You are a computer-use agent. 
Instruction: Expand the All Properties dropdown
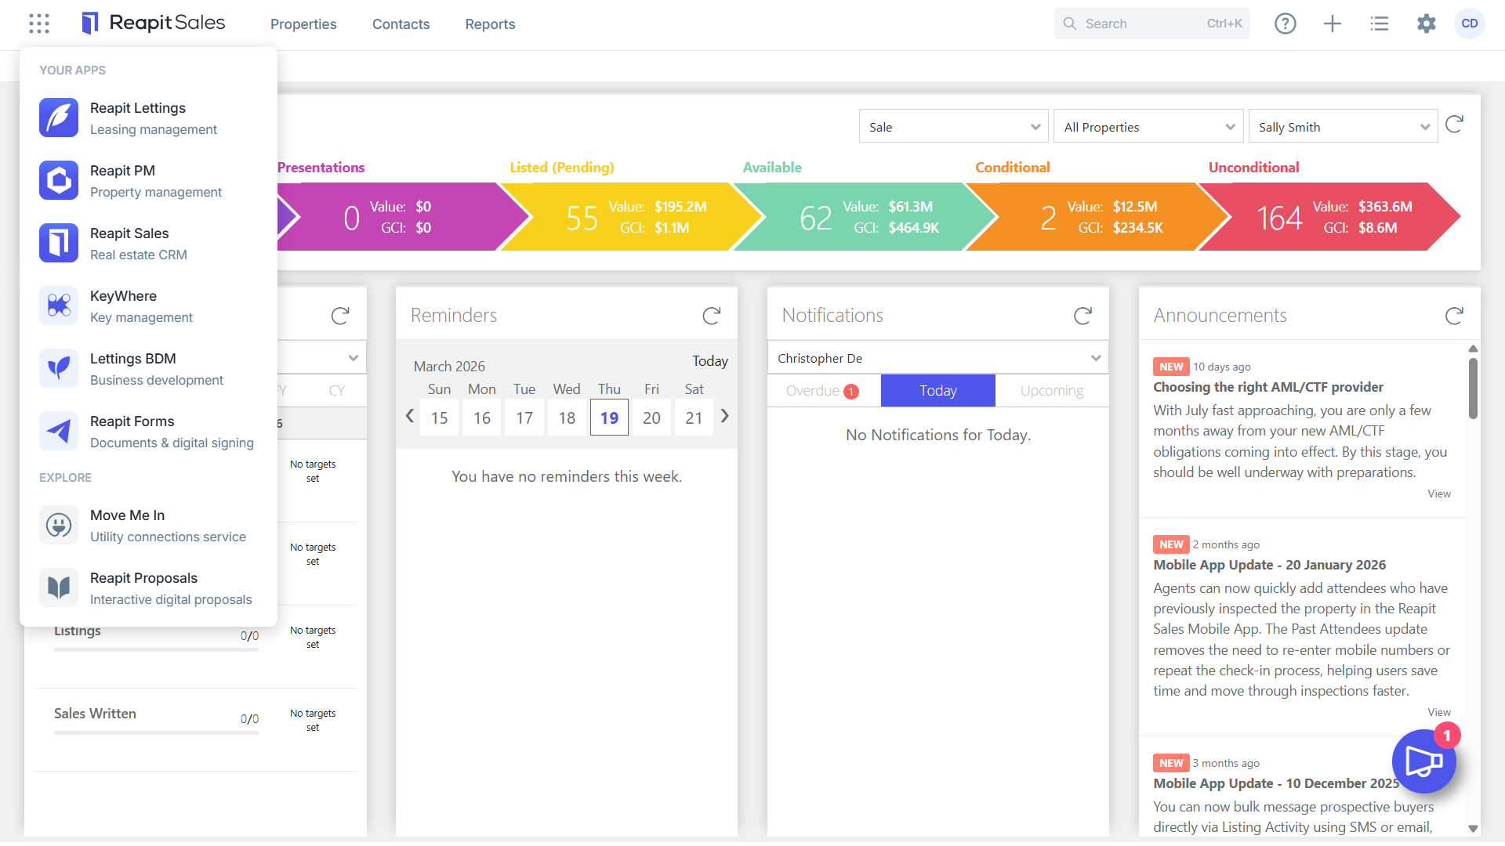tap(1148, 127)
